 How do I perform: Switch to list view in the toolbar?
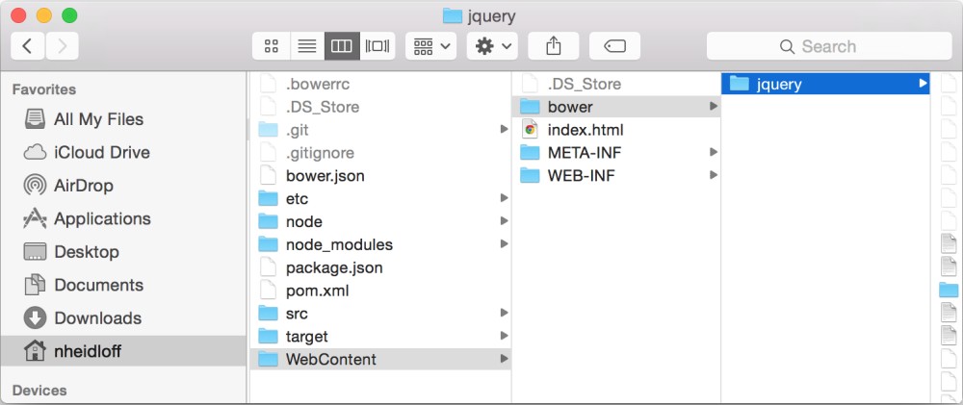307,46
